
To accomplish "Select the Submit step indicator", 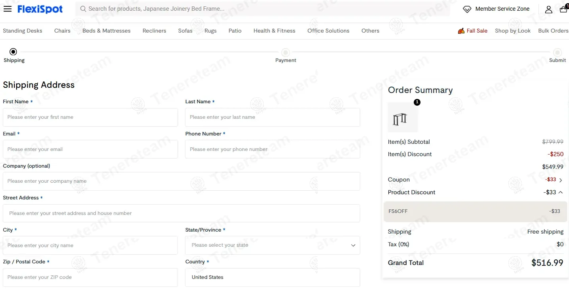I will [557, 52].
